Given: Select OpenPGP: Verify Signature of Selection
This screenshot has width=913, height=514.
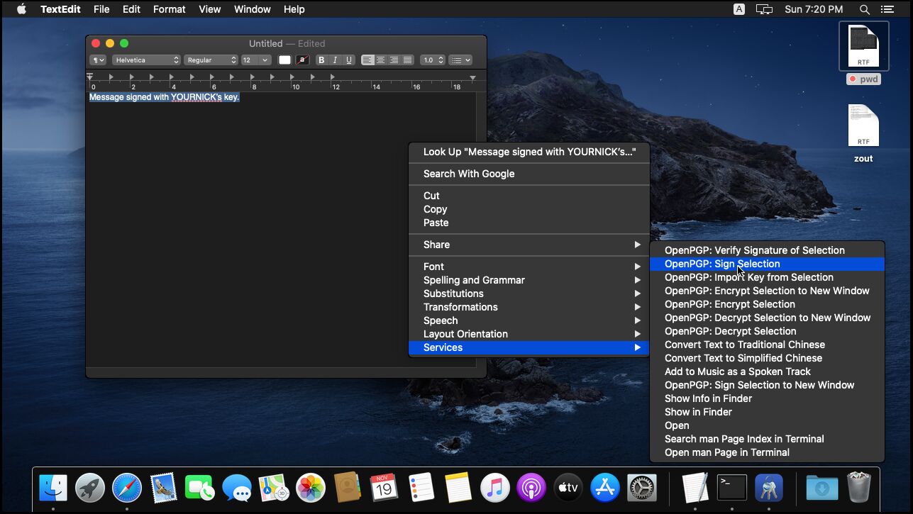Looking at the screenshot, I should [x=754, y=250].
